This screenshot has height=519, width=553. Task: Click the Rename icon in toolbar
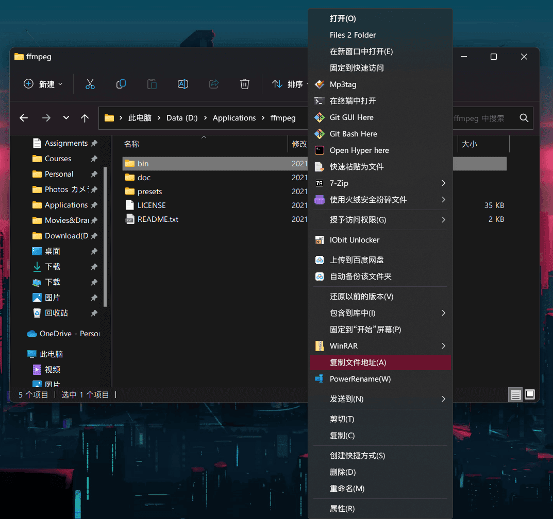[x=182, y=84]
